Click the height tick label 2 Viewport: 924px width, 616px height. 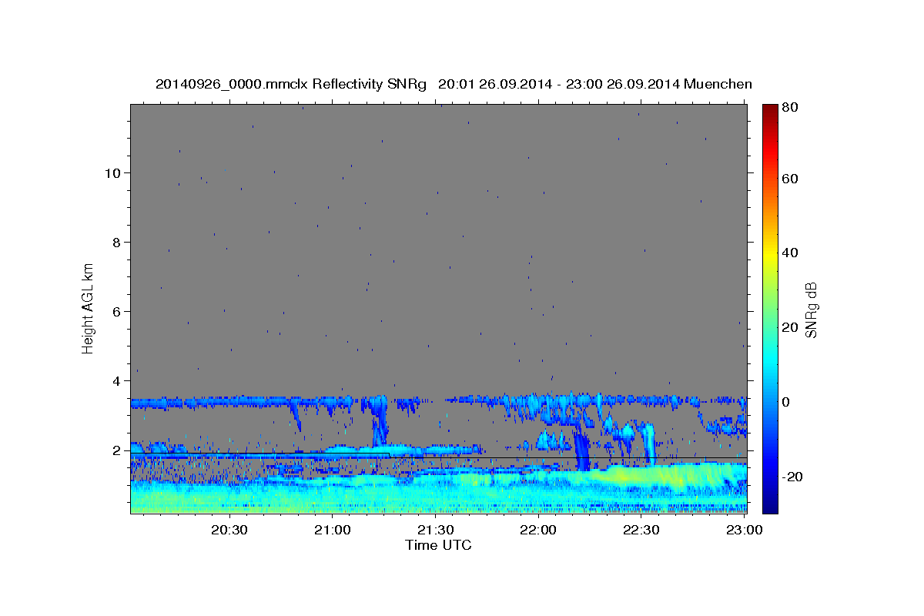click(117, 450)
